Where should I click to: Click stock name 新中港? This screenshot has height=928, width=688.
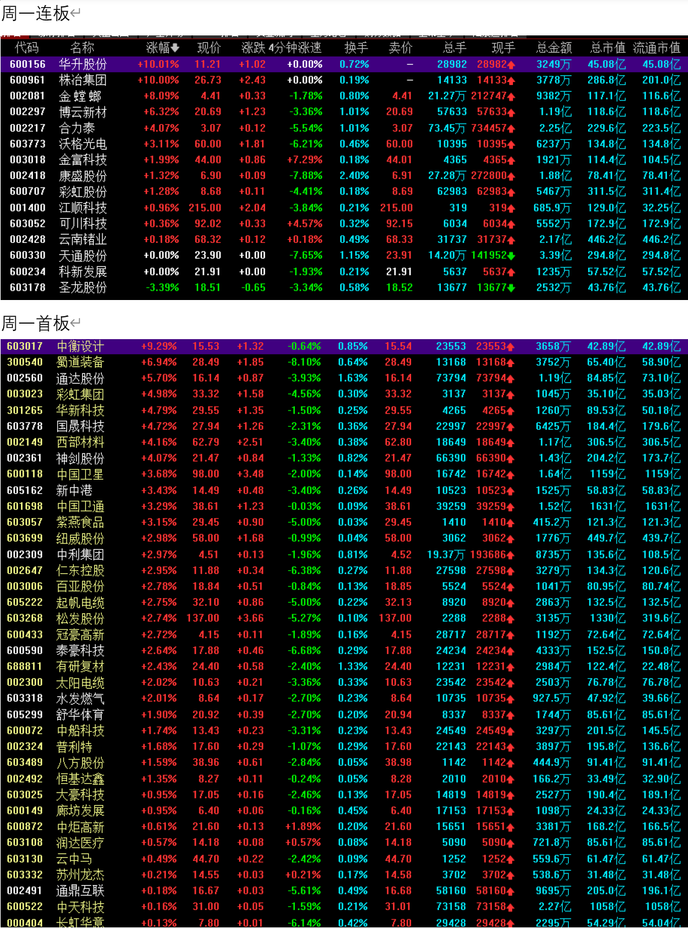pos(75,491)
